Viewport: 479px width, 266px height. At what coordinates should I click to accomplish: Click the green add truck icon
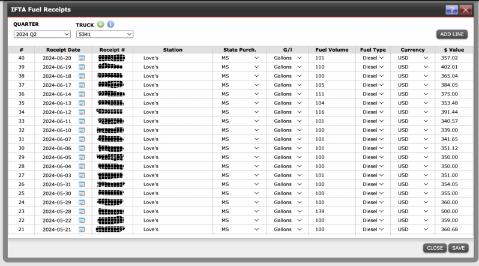100,24
